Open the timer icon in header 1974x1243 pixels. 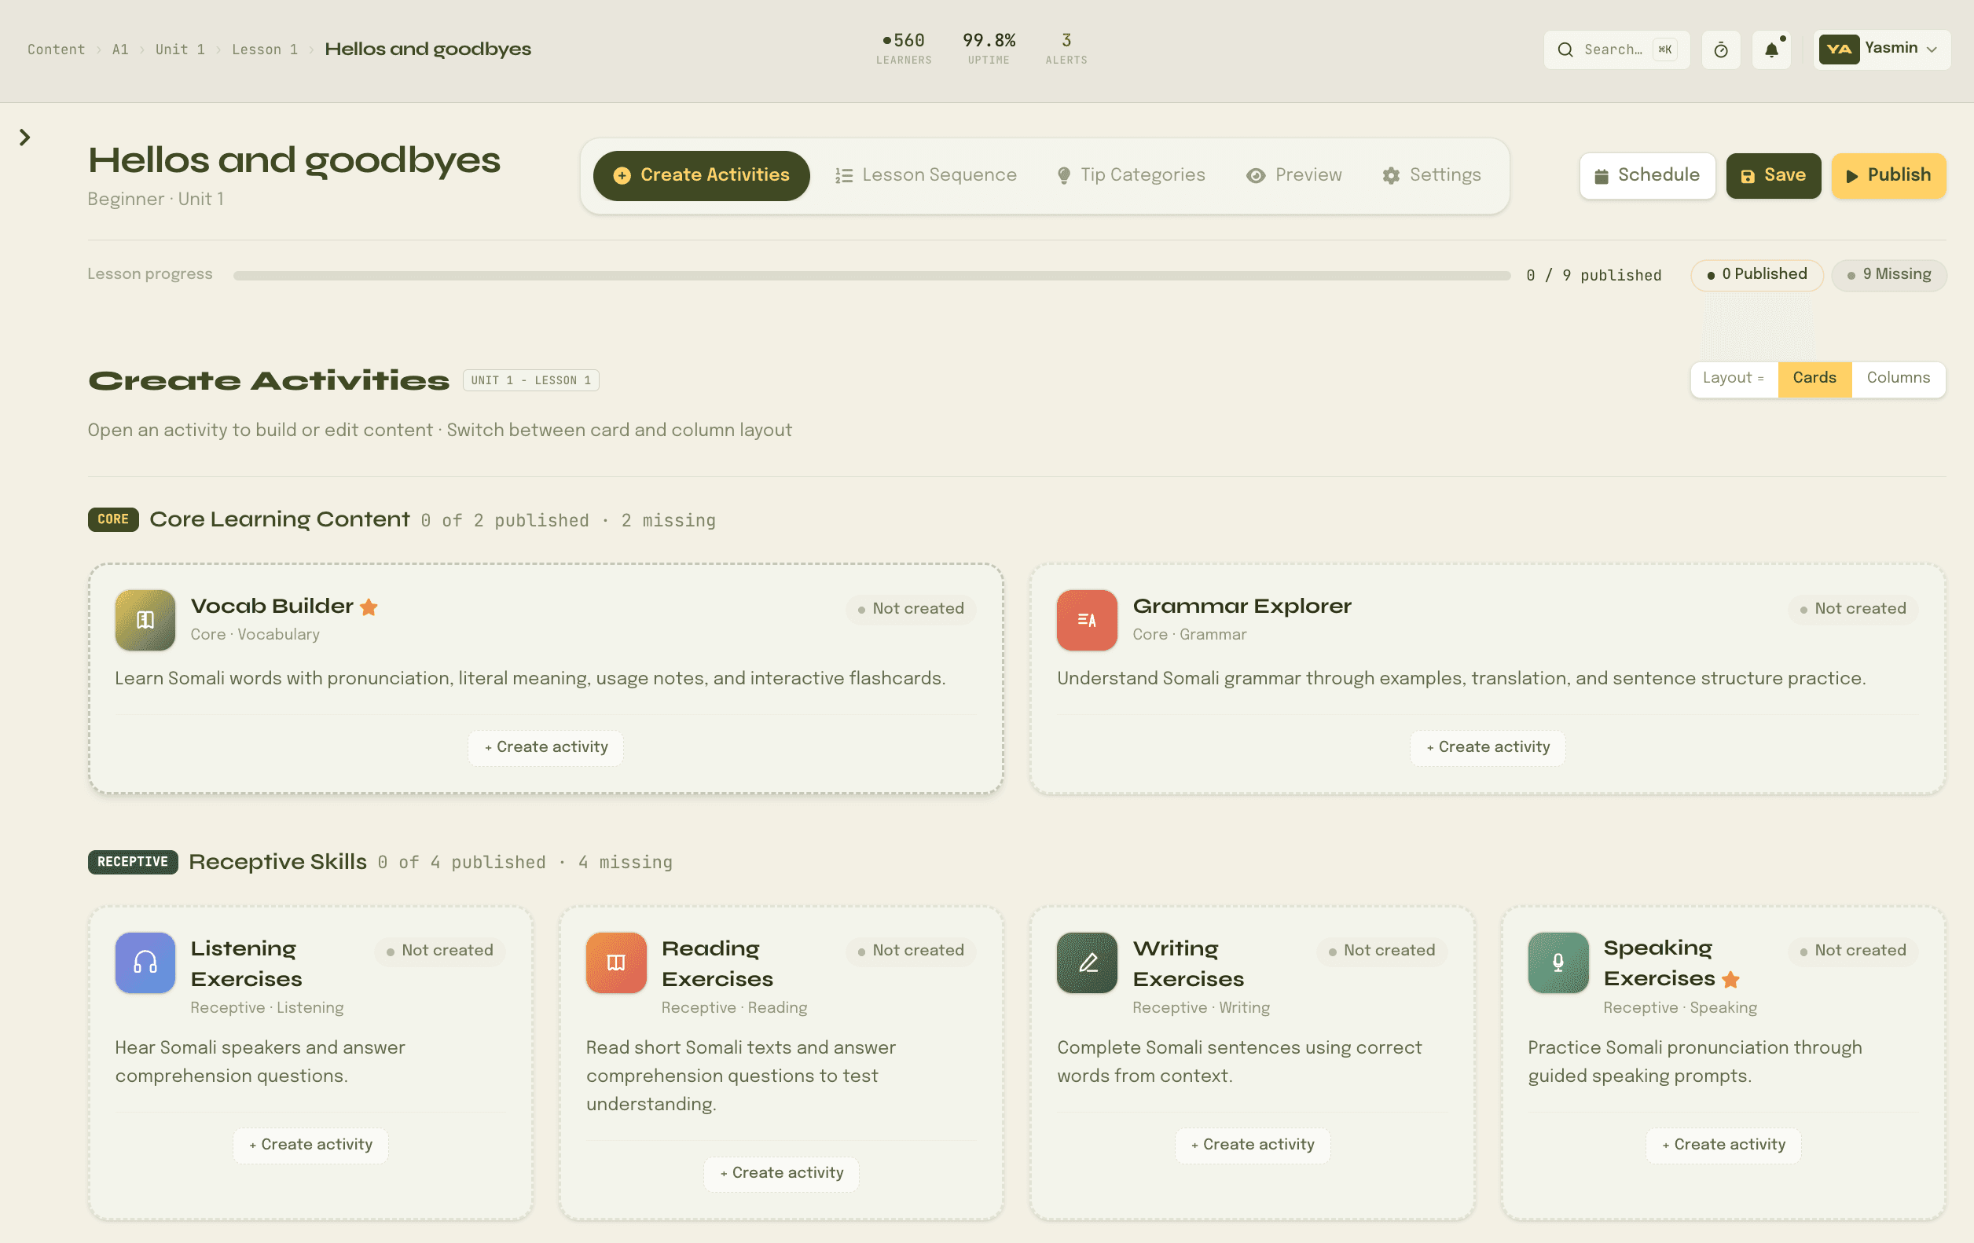pyautogui.click(x=1721, y=50)
